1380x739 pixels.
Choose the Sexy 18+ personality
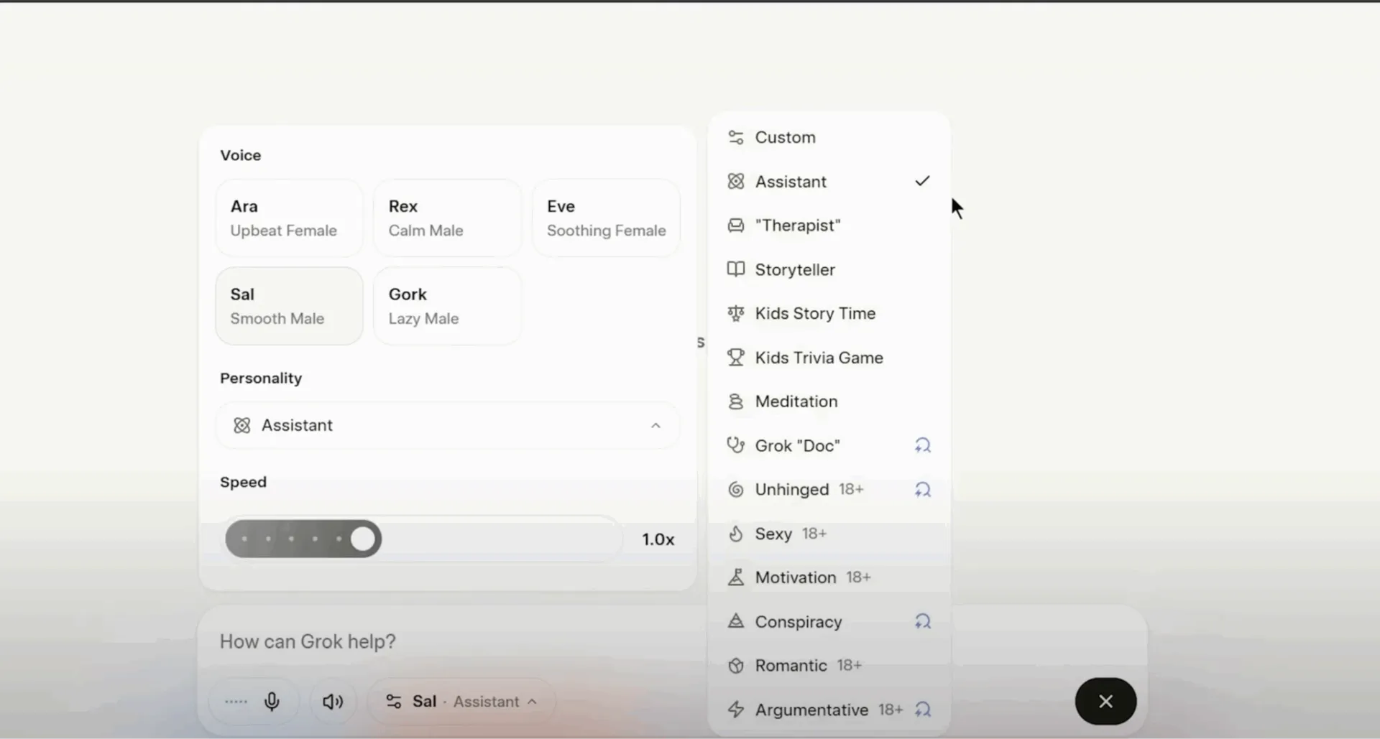click(829, 534)
